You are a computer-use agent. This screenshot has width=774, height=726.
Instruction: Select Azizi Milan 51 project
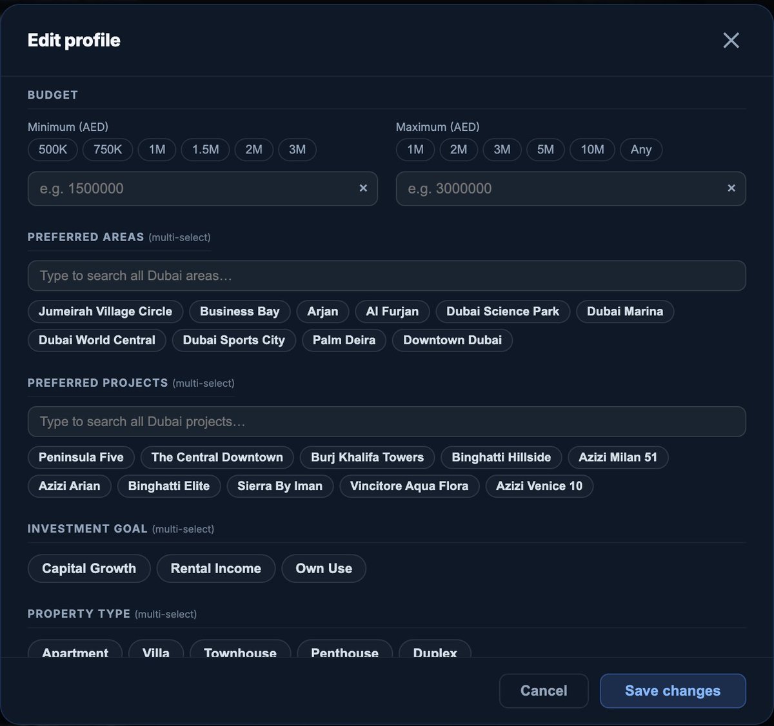[x=618, y=457]
